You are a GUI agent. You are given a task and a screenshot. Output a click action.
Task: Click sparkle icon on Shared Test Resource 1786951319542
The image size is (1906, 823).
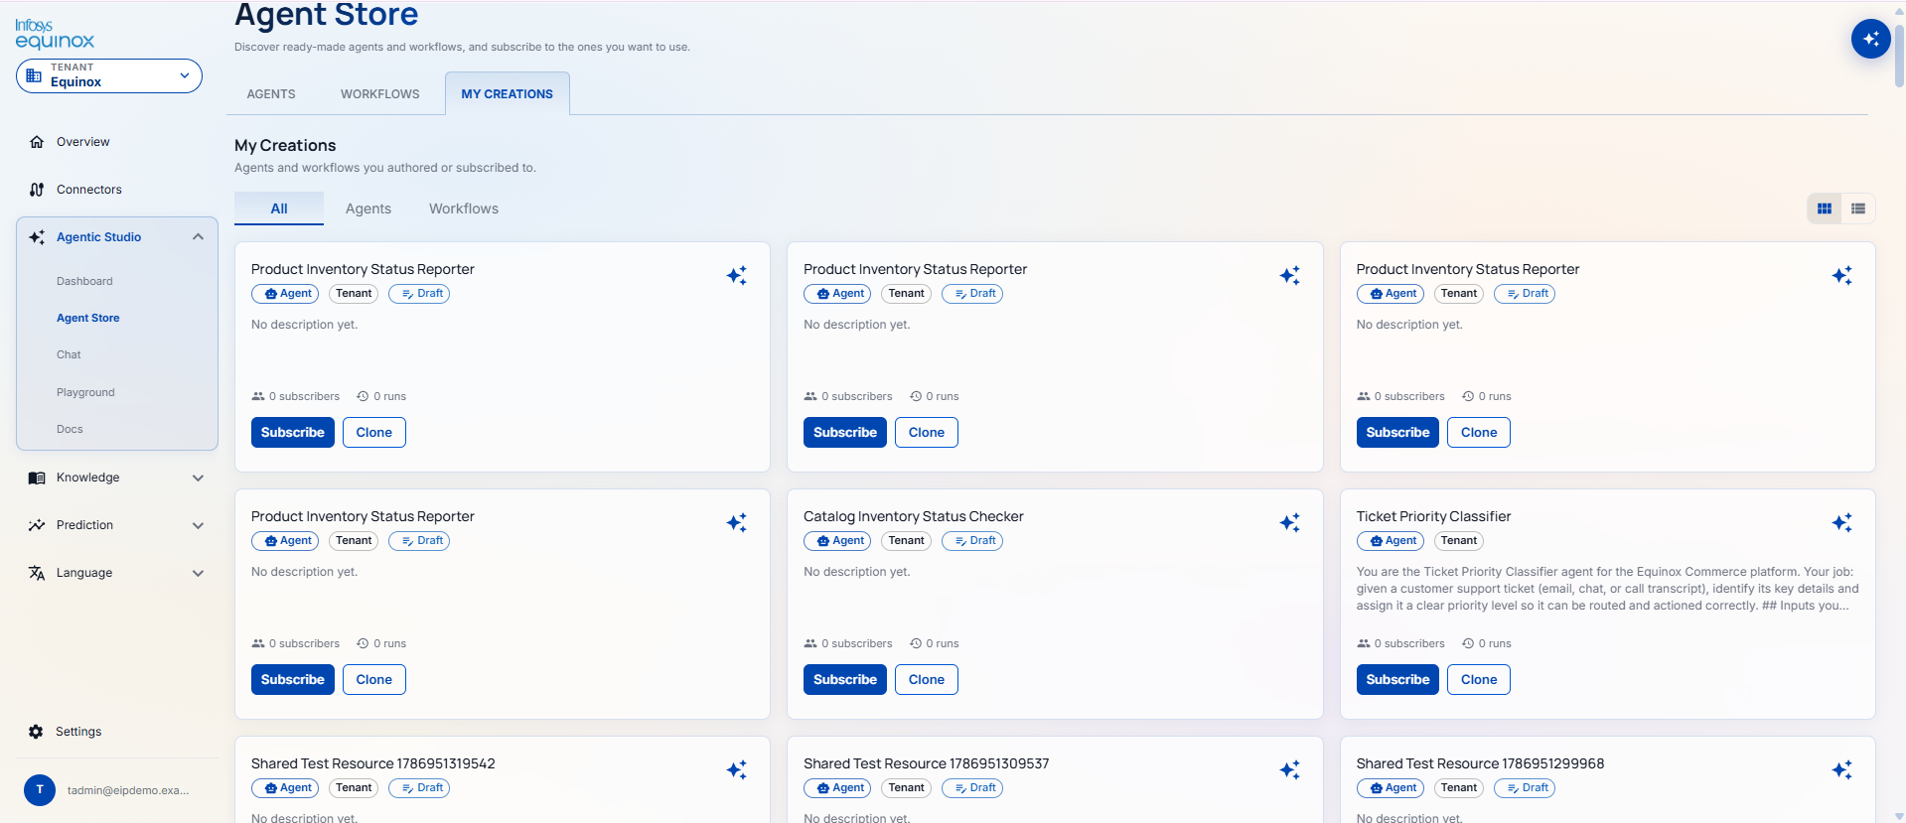point(736,769)
